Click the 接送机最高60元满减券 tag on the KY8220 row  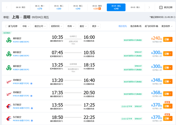tap(133, 82)
